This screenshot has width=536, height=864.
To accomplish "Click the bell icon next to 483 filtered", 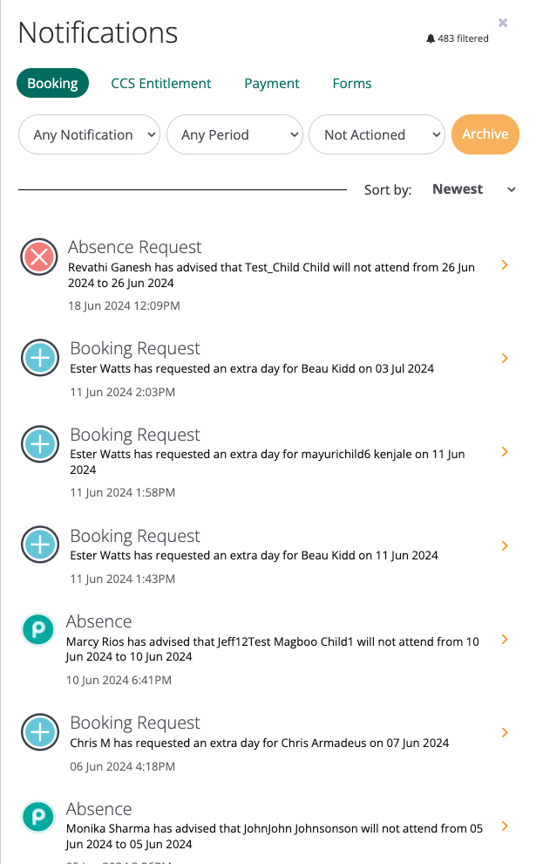I will [x=430, y=38].
